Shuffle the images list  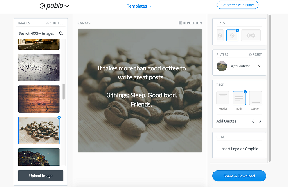(55, 23)
